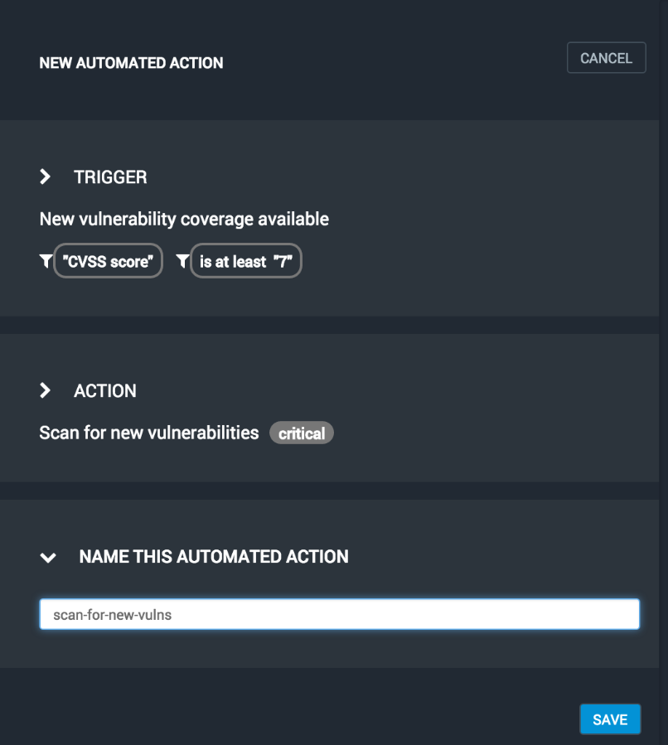This screenshot has height=745, width=668.
Task: Click the words "is at least" in the filter
Action: point(233,261)
